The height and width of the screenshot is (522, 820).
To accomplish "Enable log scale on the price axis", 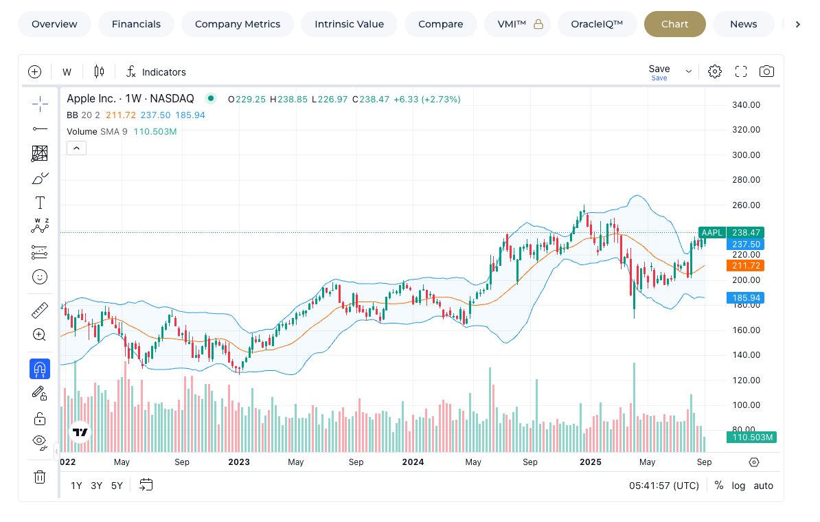I will [x=738, y=486].
